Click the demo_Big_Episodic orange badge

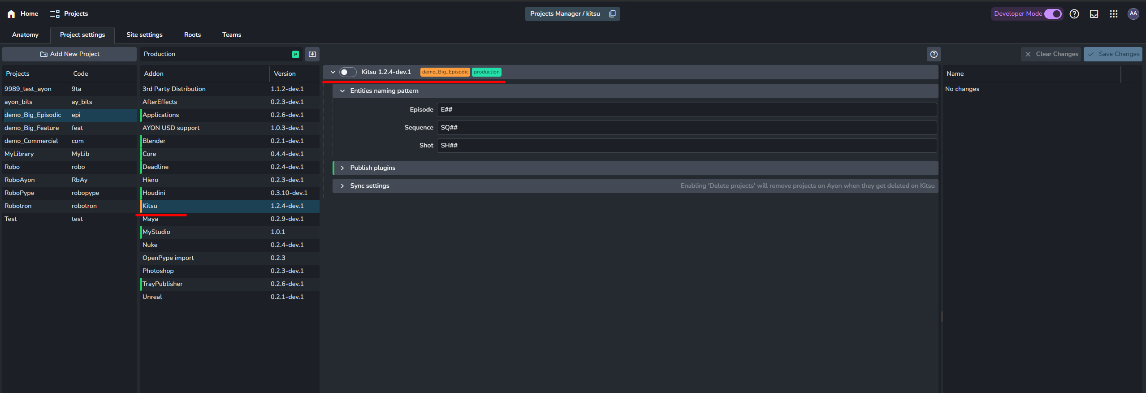[445, 72]
